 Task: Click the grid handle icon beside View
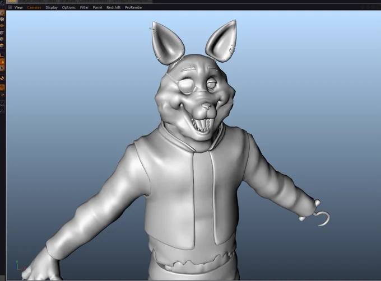click(x=10, y=7)
